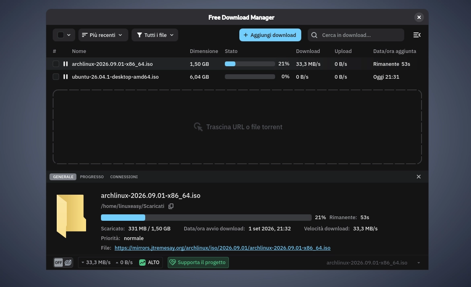
Task: Click the large 21% progress bar in details
Action: [206, 218]
